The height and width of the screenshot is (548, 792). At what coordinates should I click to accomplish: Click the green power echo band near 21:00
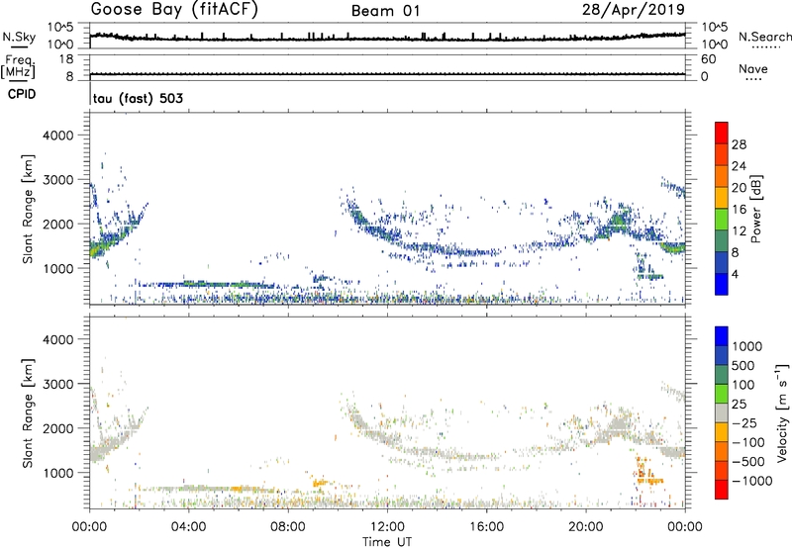(618, 221)
